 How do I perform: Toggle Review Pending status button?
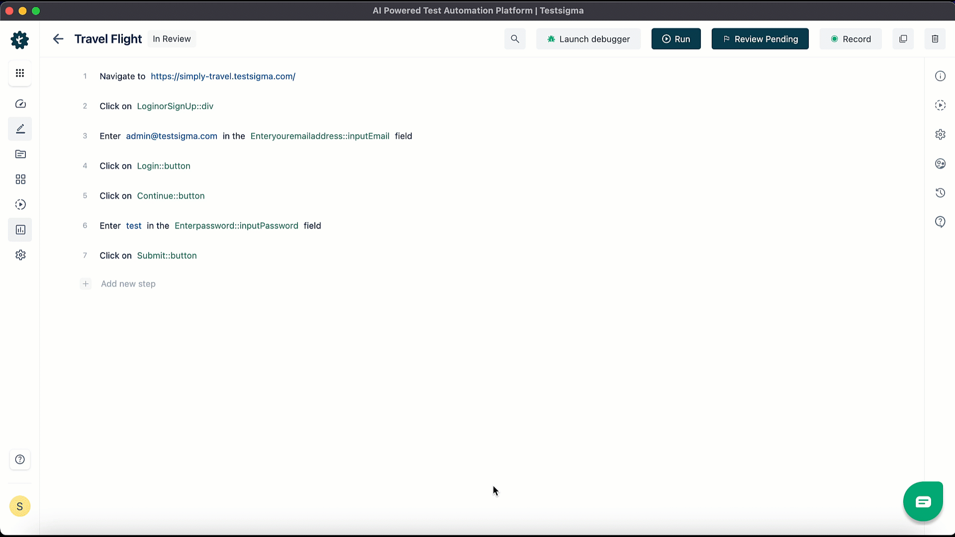[x=760, y=39]
